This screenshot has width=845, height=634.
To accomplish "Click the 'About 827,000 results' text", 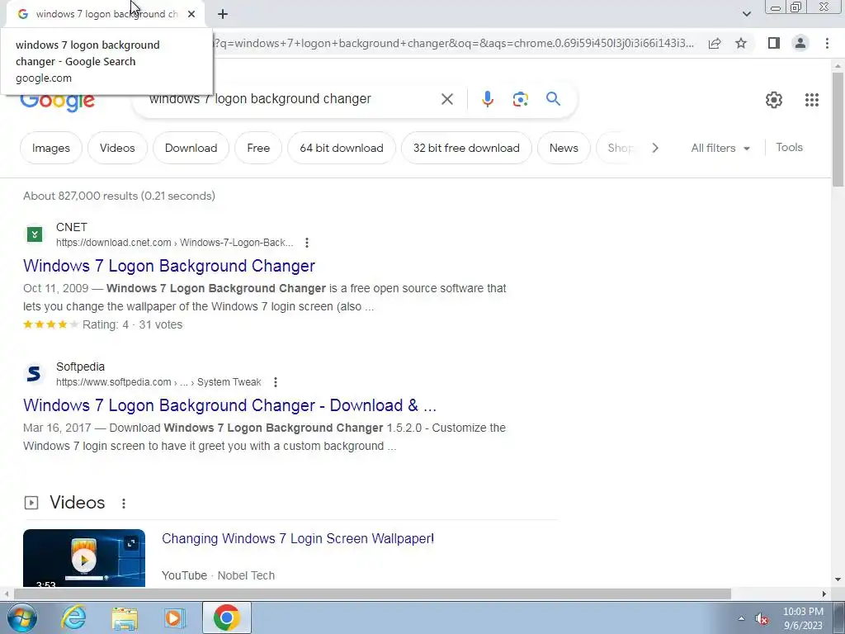I will pos(119,196).
